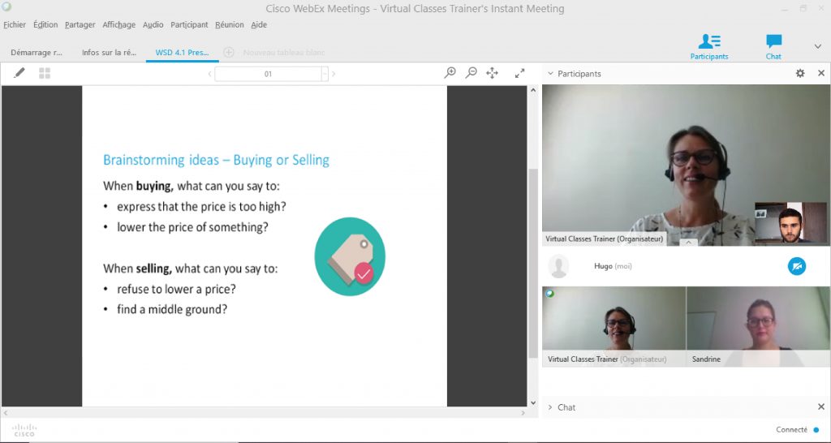Click the vertical scrollbar of the slide
Image resolution: width=831 pixels, height=443 pixels.
coord(532,264)
